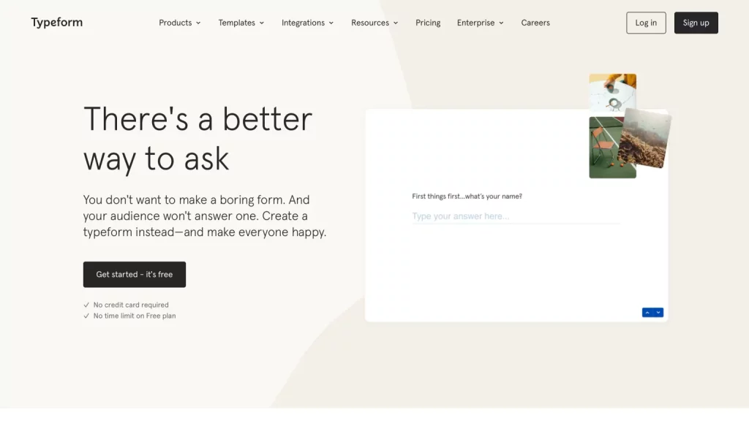Click the 'First things first...what's your name?' question
The width and height of the screenshot is (749, 426).
pos(468,196)
